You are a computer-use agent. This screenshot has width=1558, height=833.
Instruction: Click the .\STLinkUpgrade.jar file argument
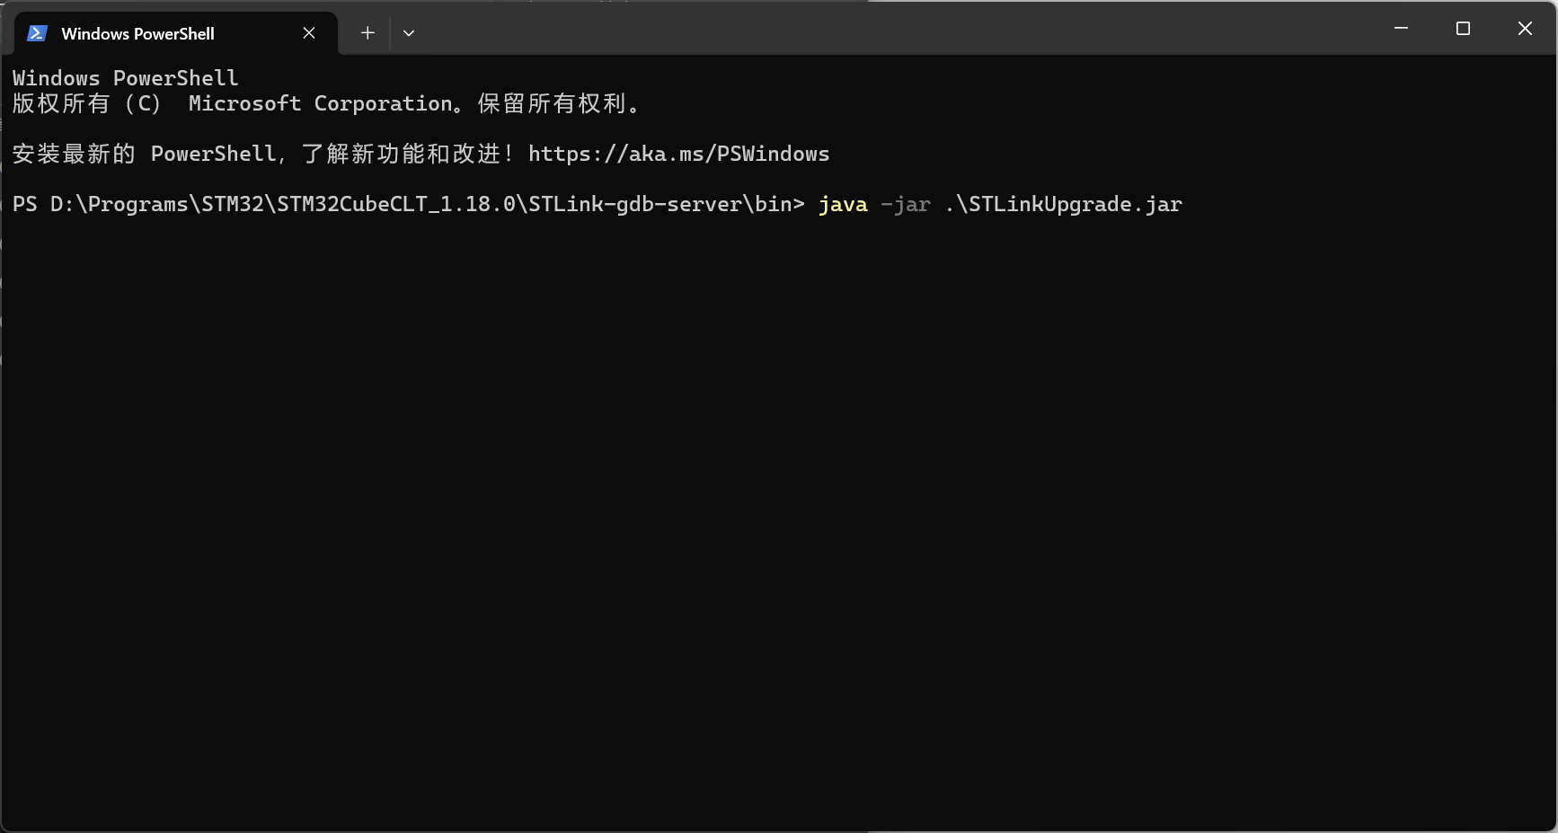[1063, 204]
